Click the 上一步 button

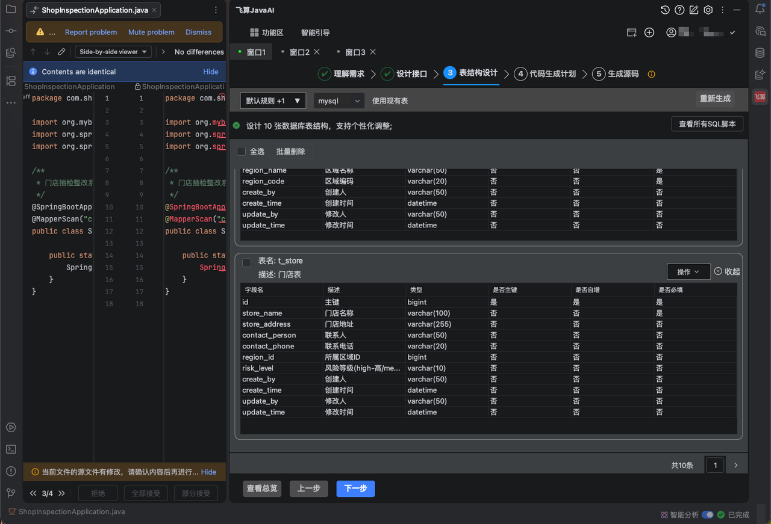coord(309,489)
